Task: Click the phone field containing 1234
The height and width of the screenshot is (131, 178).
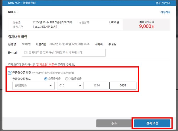Action: [96, 85]
